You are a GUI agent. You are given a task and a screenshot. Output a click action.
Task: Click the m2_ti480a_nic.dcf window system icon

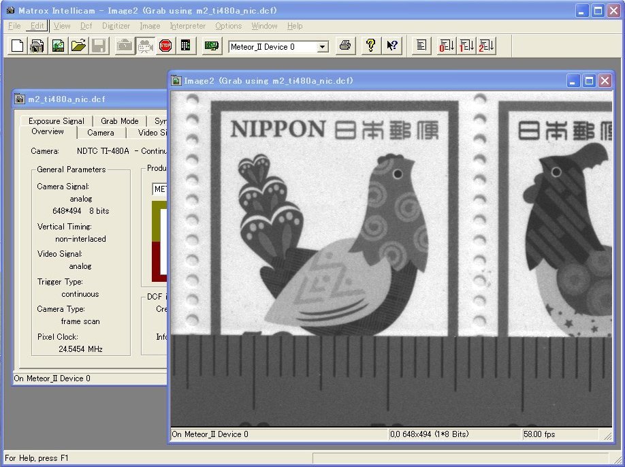click(20, 99)
